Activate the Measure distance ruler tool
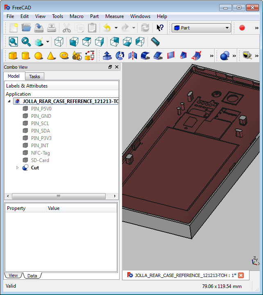Image resolution: width=263 pixels, height=295 pixels. [155, 42]
